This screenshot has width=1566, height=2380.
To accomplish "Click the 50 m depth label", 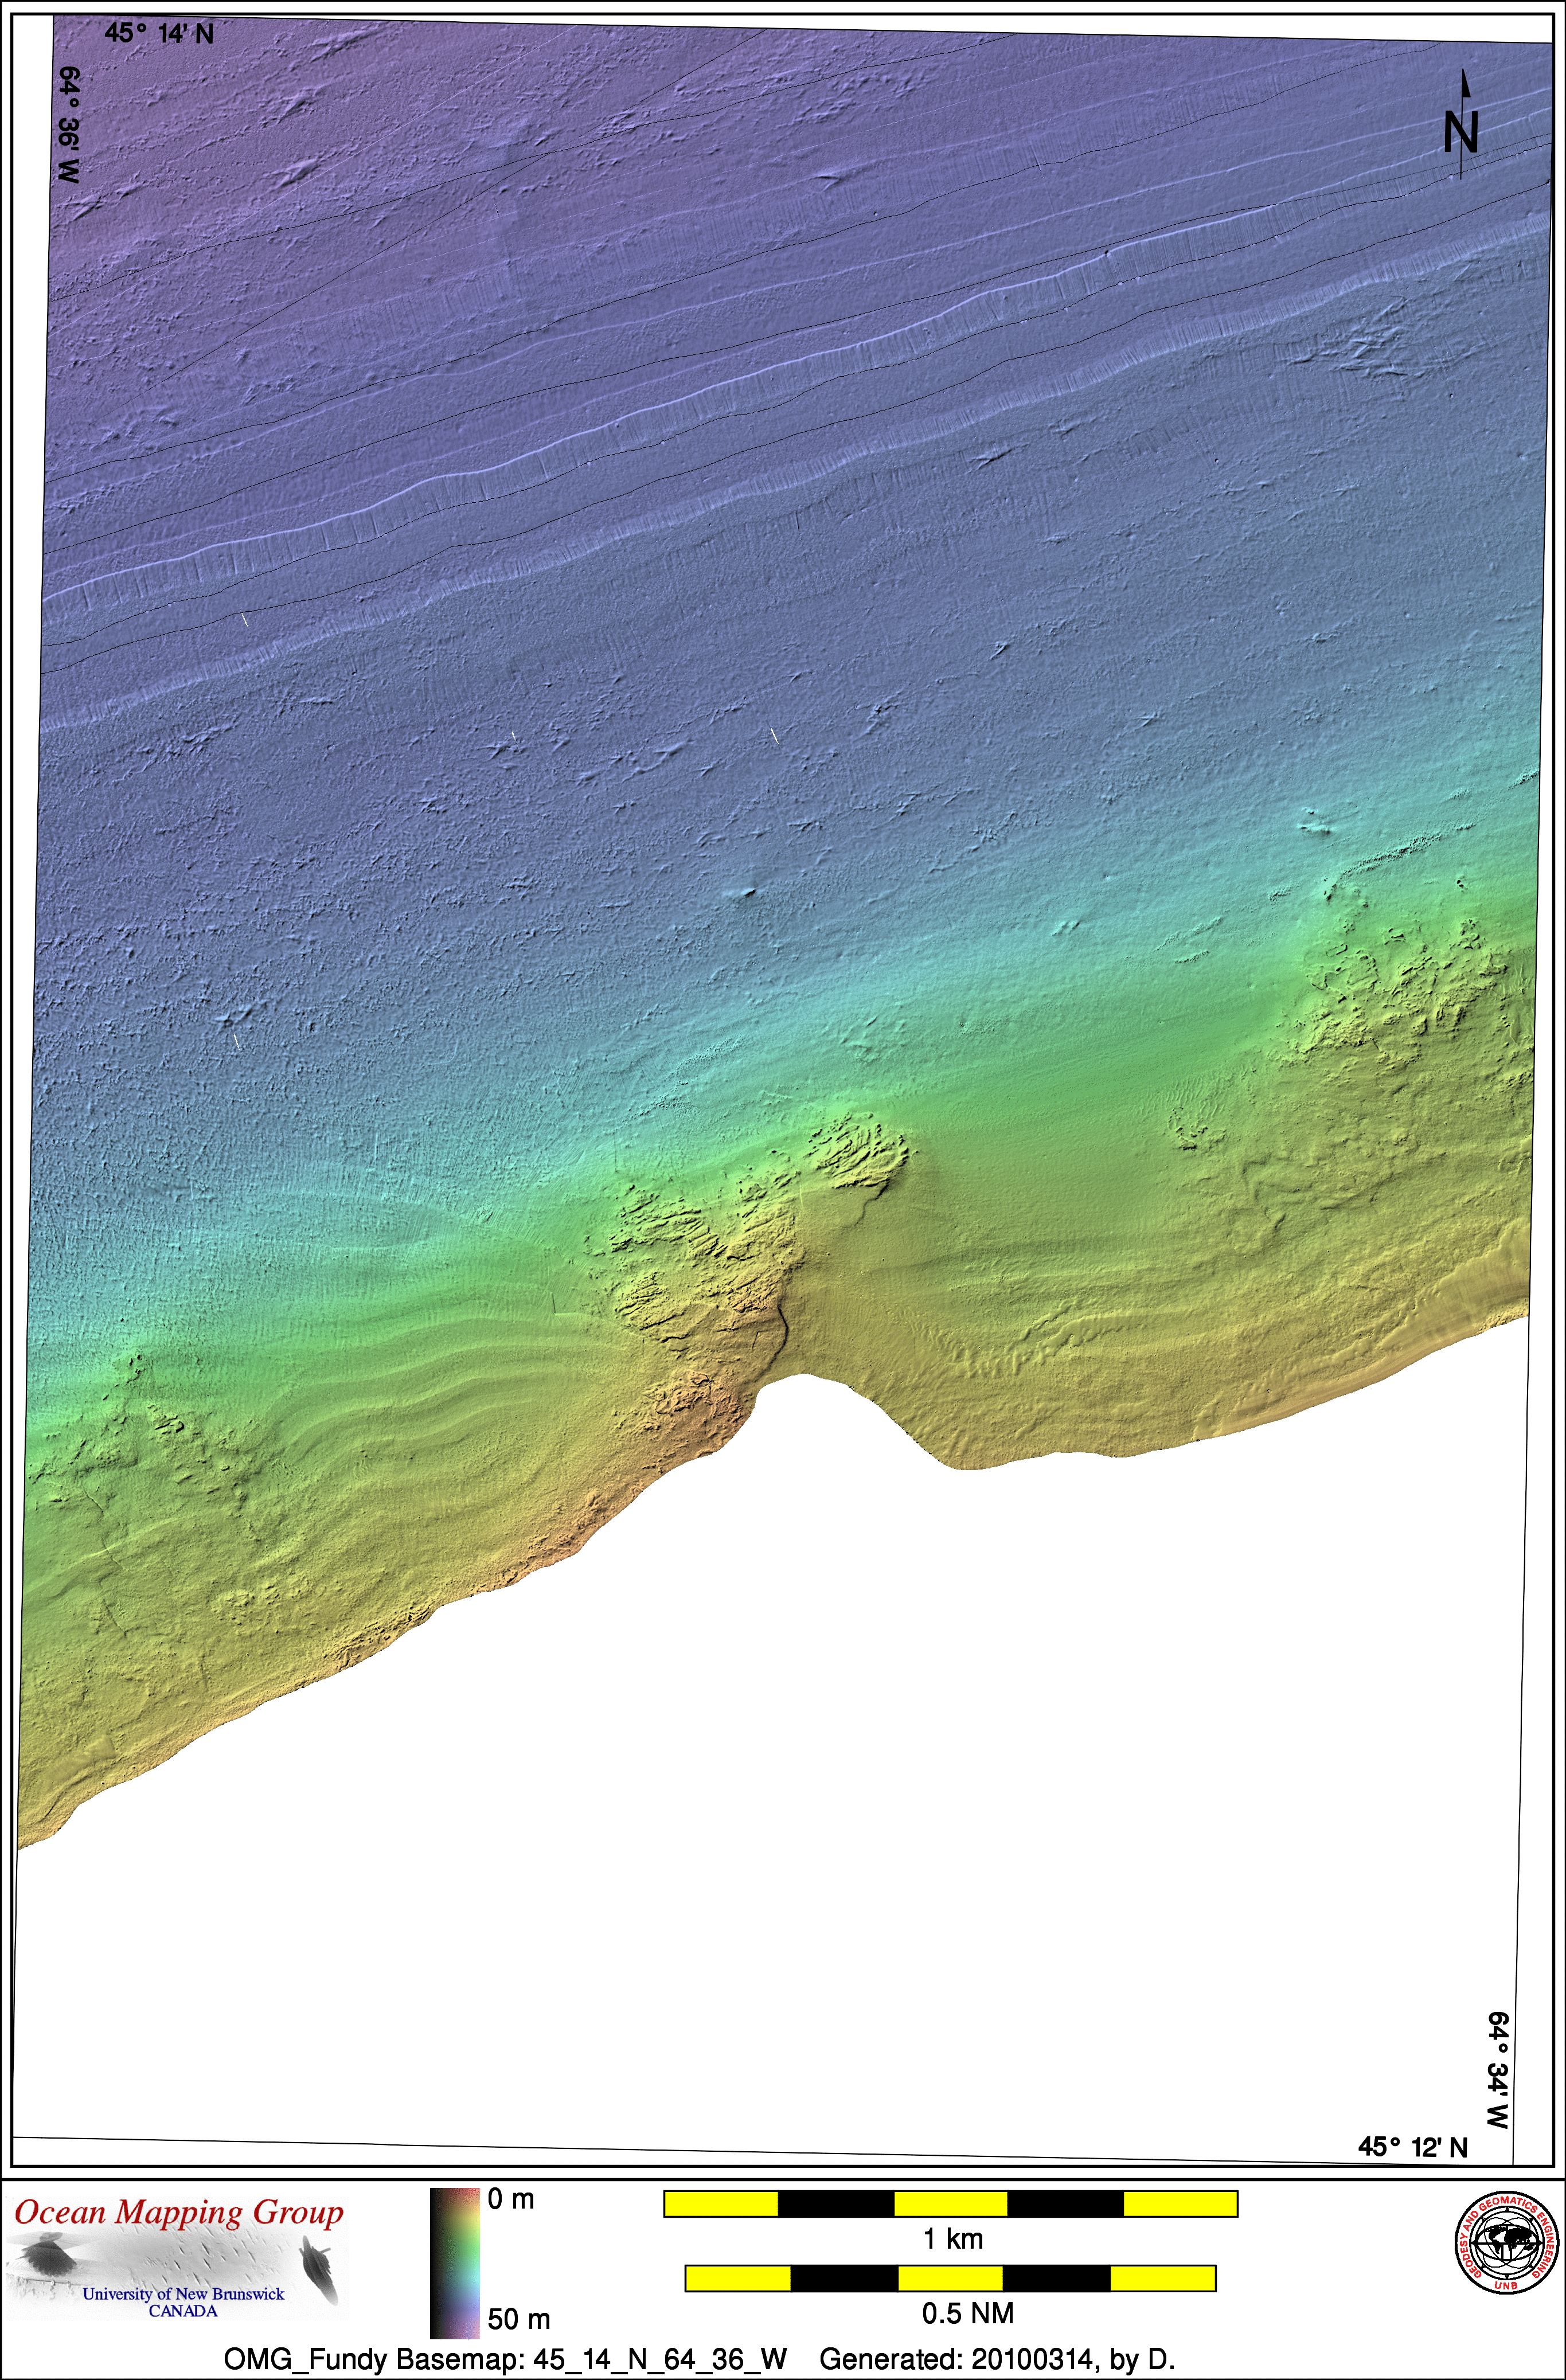I will click(519, 2318).
